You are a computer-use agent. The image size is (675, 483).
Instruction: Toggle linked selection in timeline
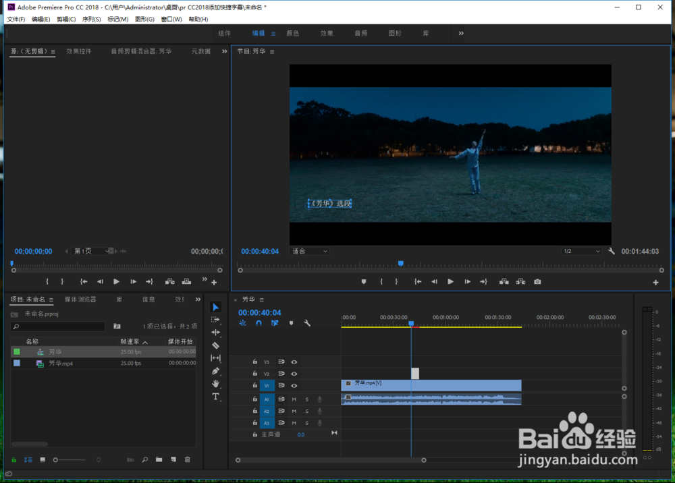275,323
